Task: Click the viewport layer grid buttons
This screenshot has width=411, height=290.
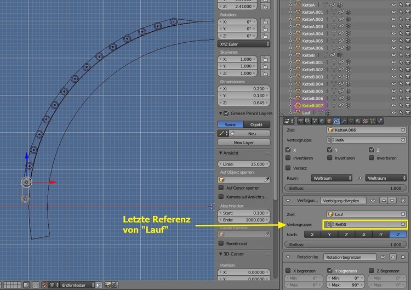Action: 12,285
